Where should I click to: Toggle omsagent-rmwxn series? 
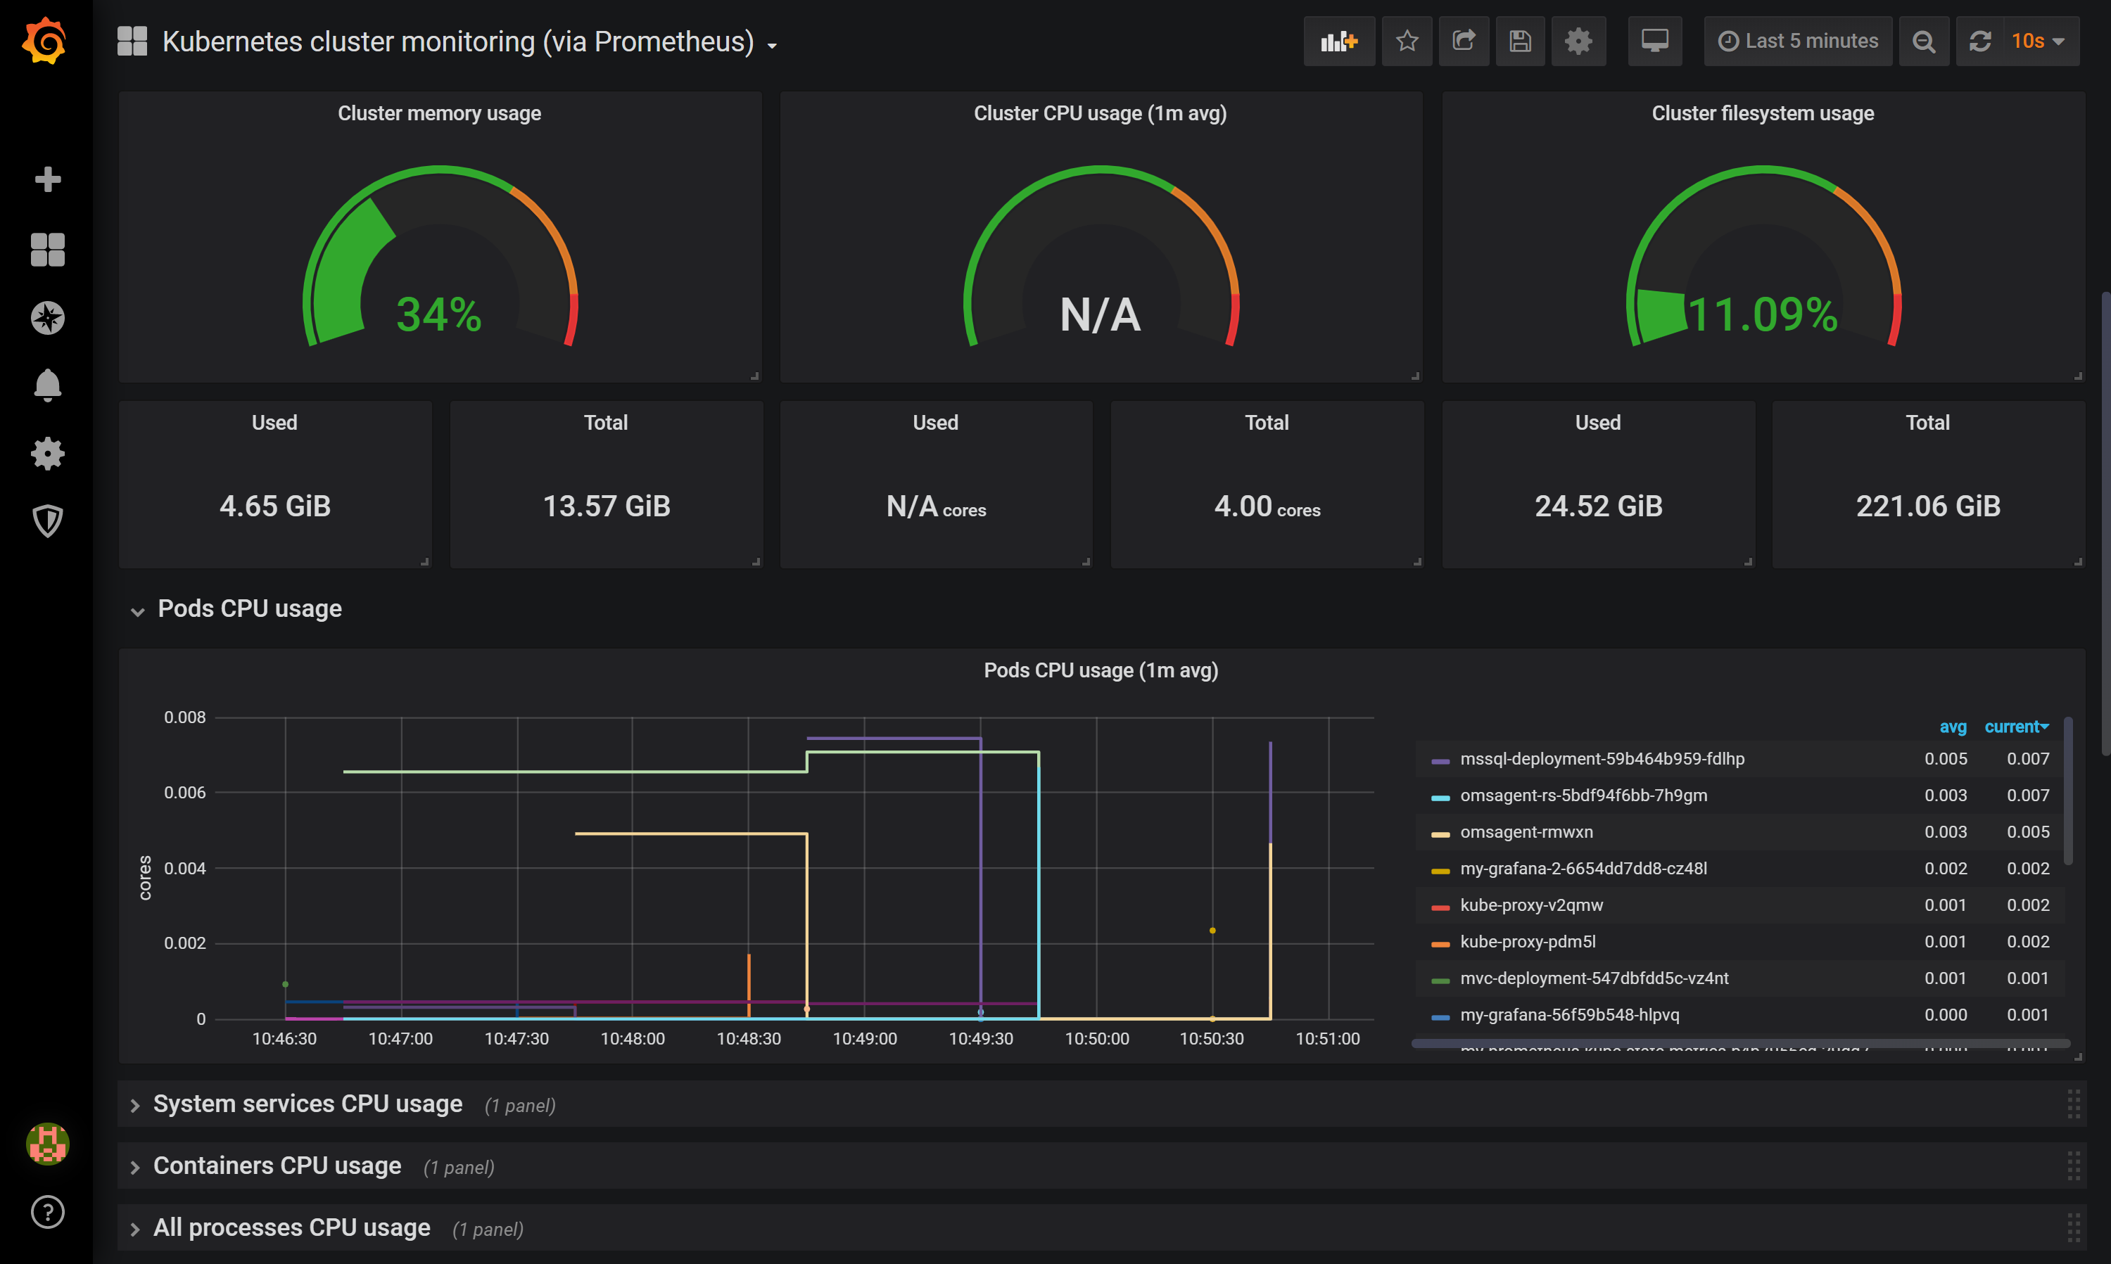(x=1526, y=832)
